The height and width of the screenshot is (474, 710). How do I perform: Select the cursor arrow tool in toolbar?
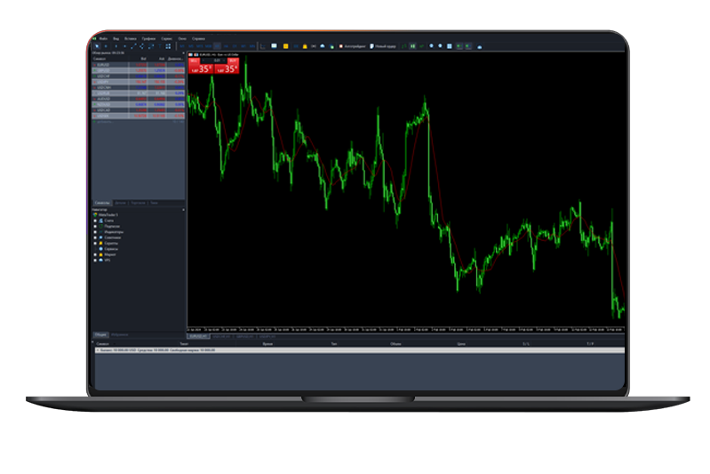[97, 46]
